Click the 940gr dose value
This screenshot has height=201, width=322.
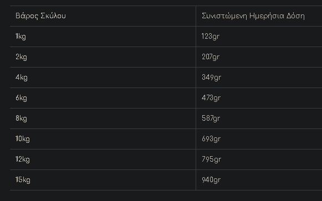point(211,180)
